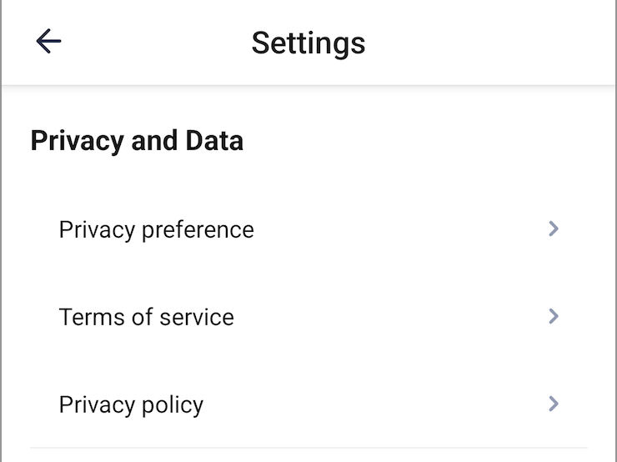
Task: View the Terms of service row
Action: [308, 317]
